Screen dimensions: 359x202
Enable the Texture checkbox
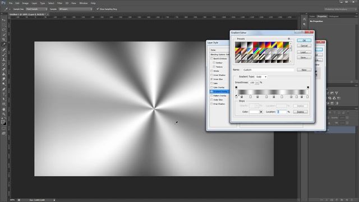coord(214,67)
